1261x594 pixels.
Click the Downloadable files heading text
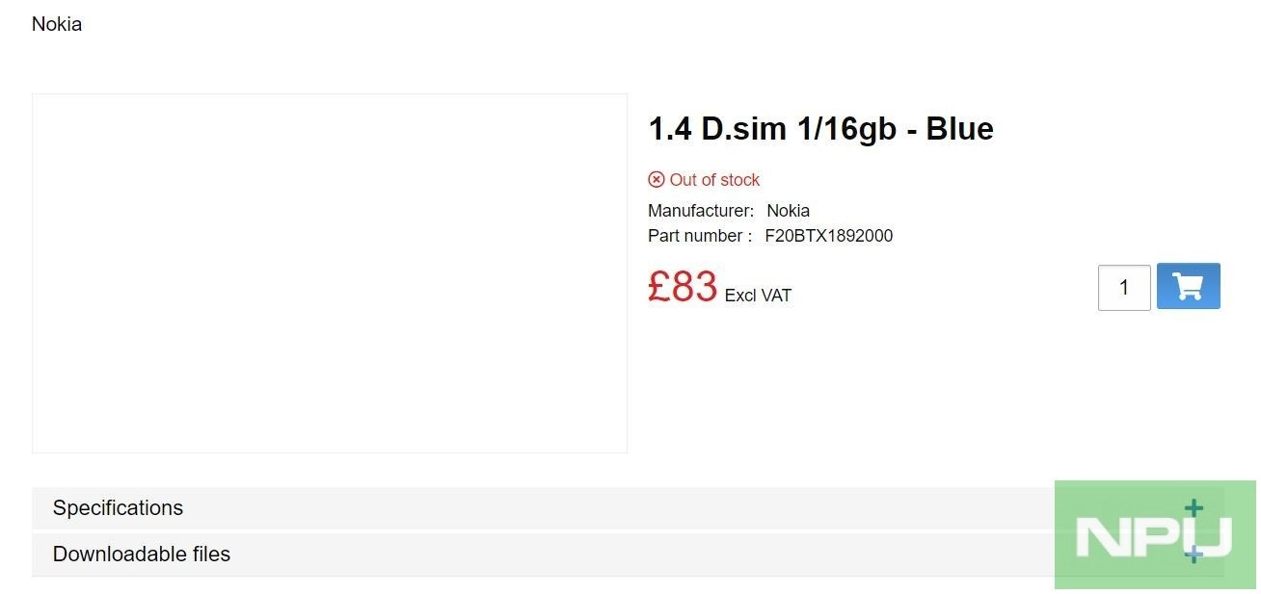(x=142, y=555)
